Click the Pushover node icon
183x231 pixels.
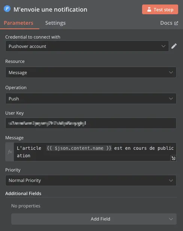7,9
